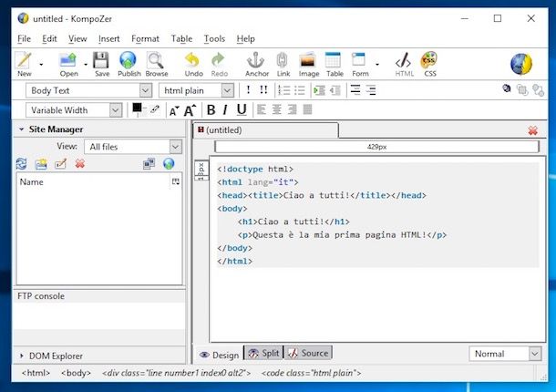This screenshot has height=392, width=556.
Task: Apply strong emphasis with double exclamation icon
Action: 263,90
